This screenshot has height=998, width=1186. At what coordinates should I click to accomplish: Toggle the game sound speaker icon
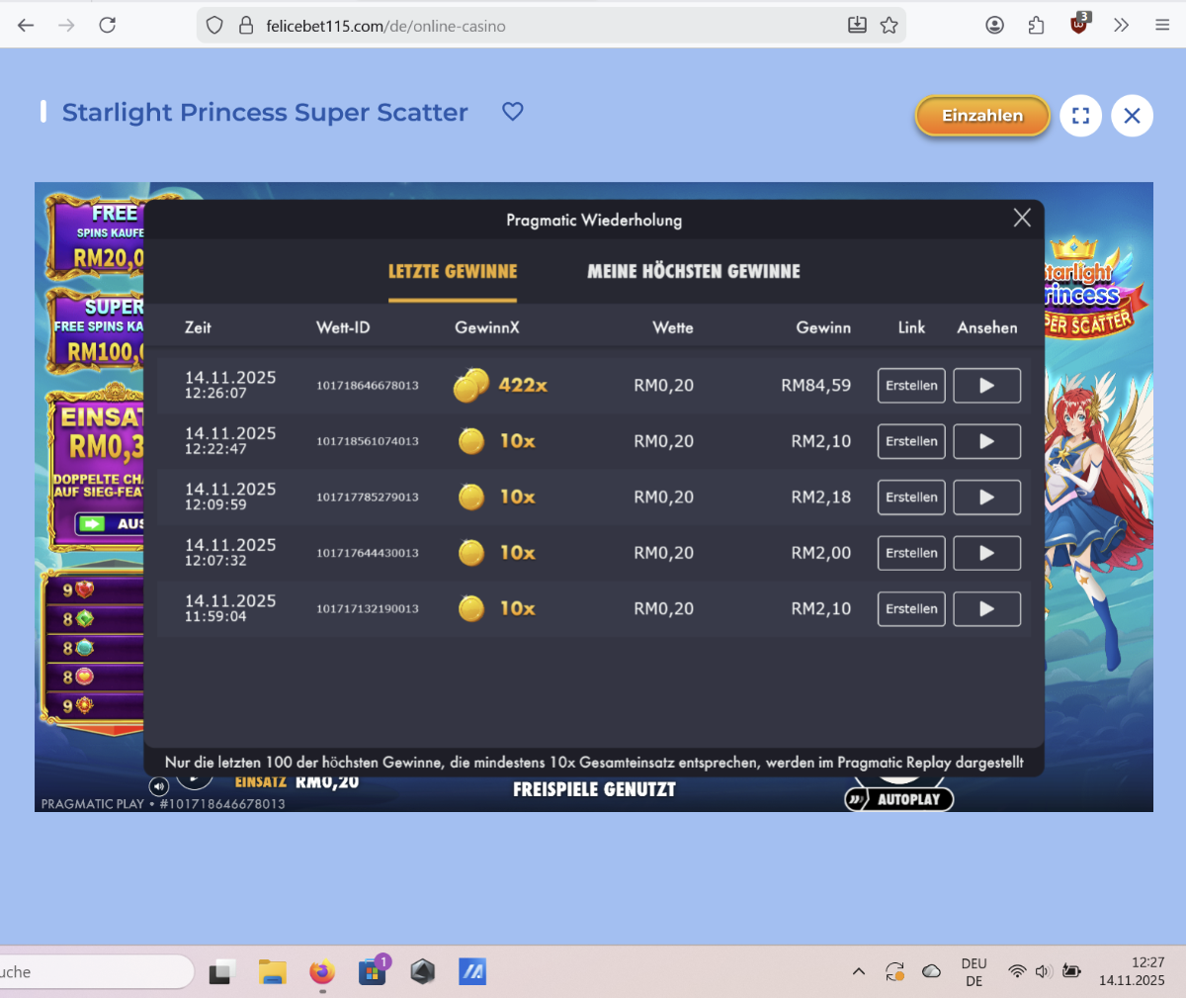click(159, 786)
